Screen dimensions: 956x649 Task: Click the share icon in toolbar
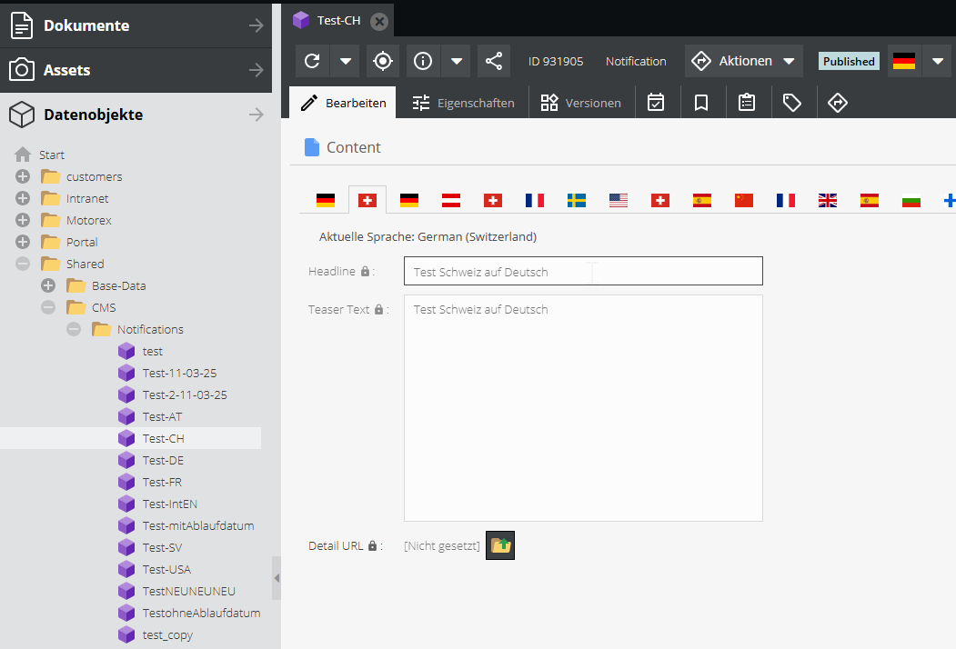(494, 61)
